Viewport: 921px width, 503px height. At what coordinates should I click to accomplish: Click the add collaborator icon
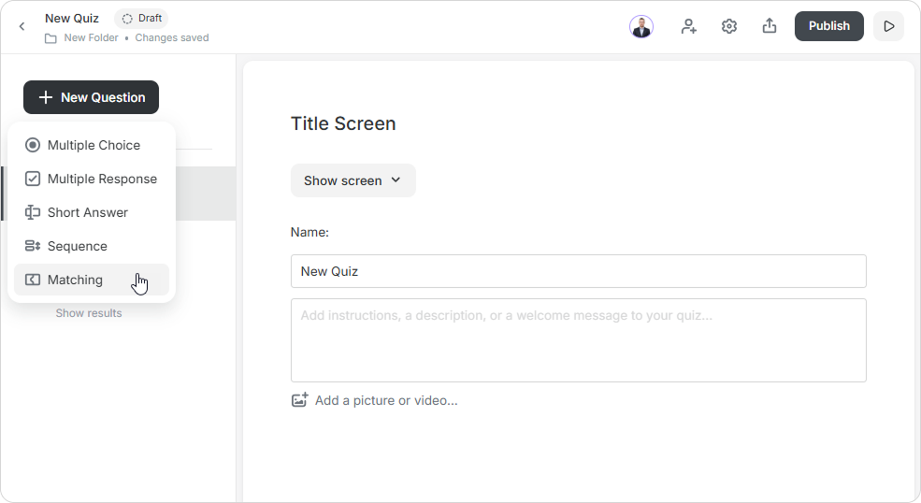pos(689,26)
